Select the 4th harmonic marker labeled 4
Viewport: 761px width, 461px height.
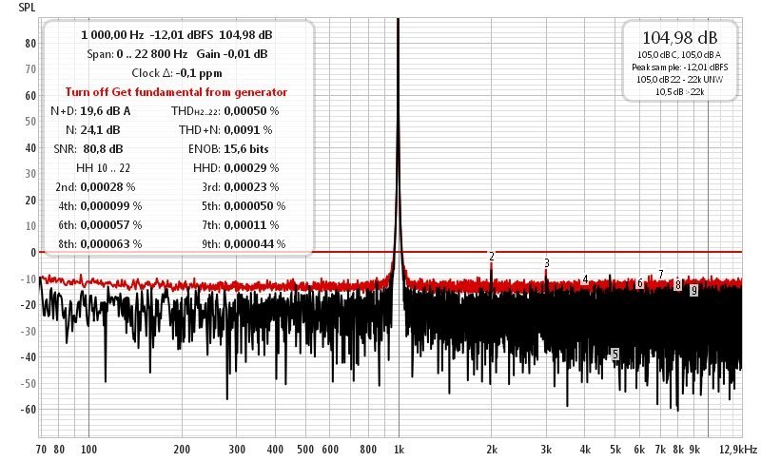(x=586, y=279)
